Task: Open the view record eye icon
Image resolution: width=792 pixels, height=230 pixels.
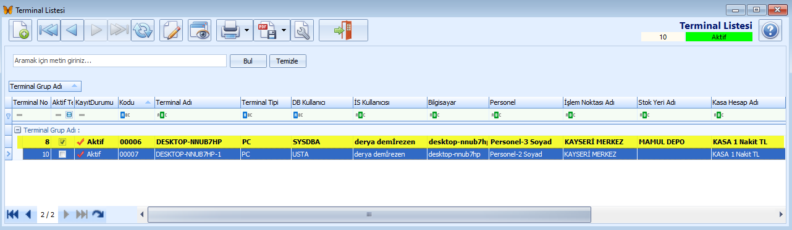Action: (200, 30)
